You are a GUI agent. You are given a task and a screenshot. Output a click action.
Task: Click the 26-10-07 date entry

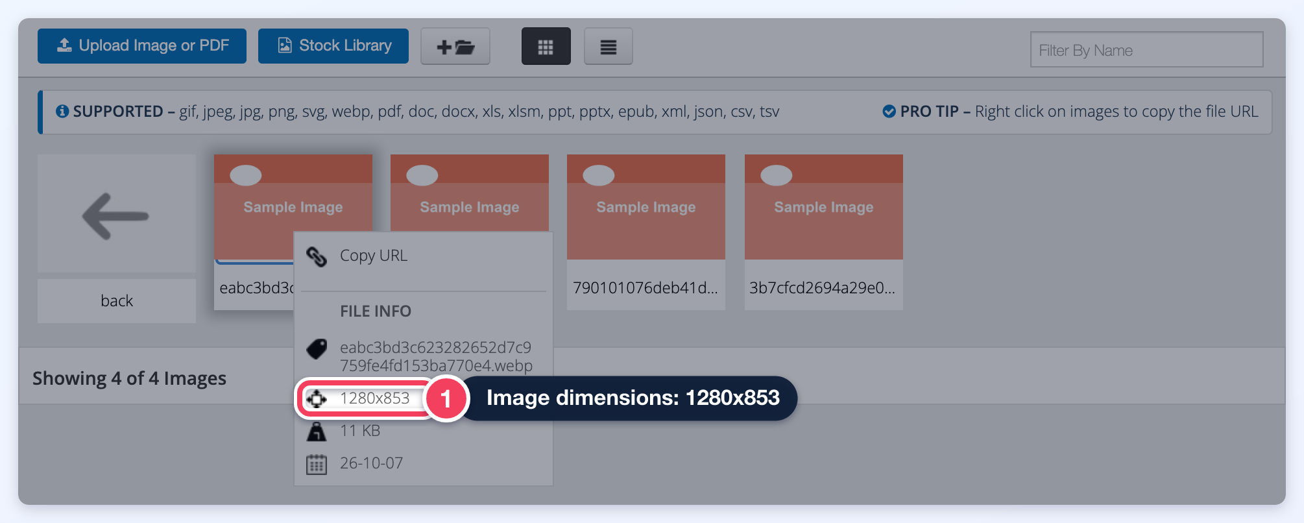pyautogui.click(x=372, y=463)
